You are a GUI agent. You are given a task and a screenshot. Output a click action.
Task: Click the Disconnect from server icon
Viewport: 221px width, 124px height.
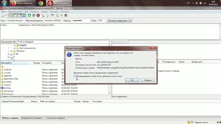click(x=43, y=15)
